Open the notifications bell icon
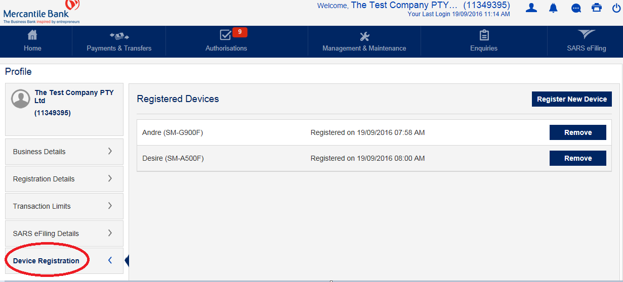Image resolution: width=623 pixels, height=282 pixels. 553,8
